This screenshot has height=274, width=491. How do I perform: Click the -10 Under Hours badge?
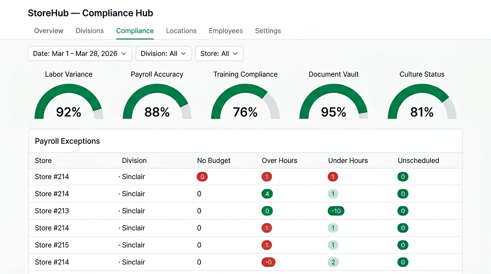tap(336, 211)
